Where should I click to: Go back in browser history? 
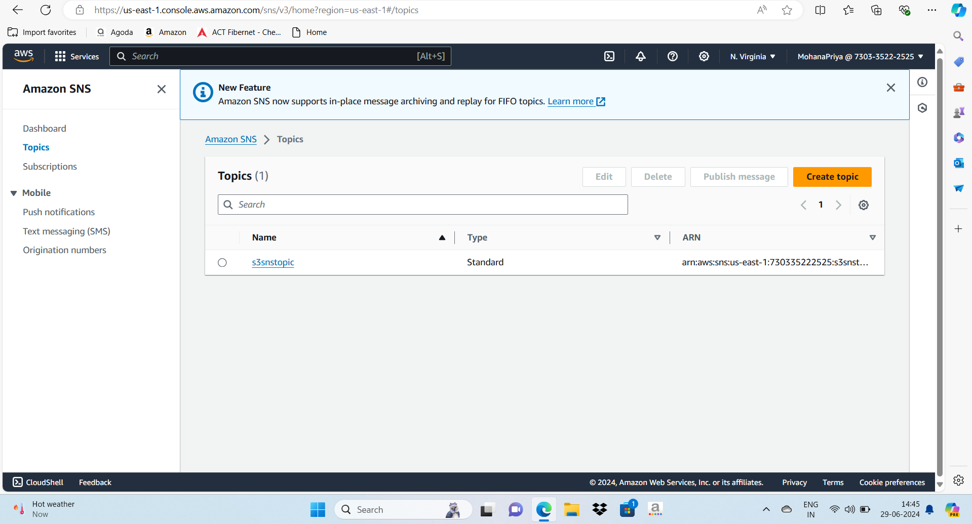pyautogui.click(x=18, y=10)
